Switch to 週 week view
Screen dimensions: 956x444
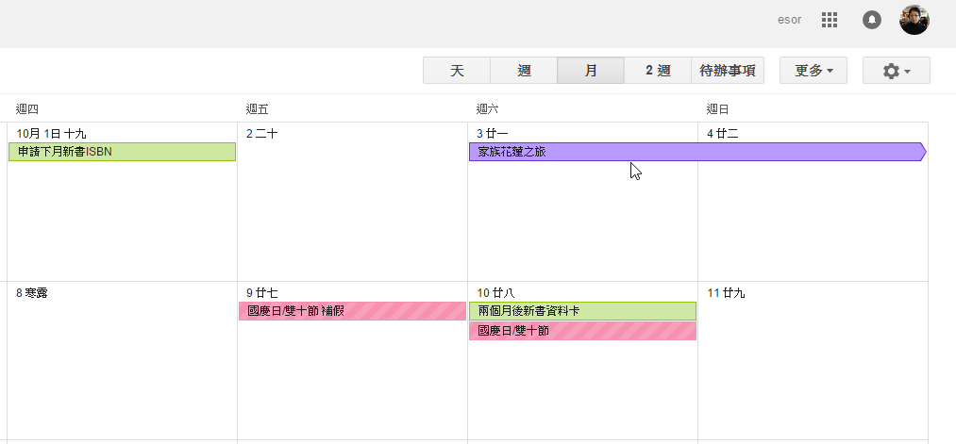click(524, 71)
